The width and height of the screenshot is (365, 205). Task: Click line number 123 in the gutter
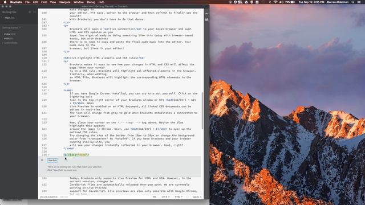coord(44,122)
